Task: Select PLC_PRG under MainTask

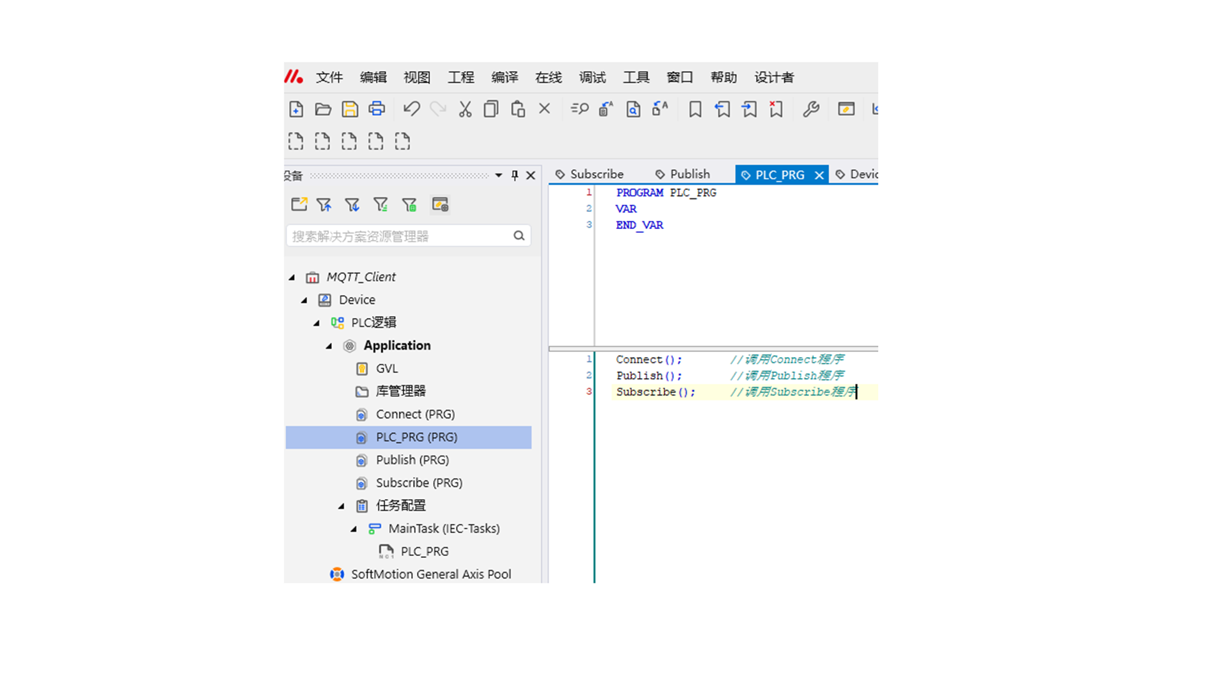Action: click(424, 552)
